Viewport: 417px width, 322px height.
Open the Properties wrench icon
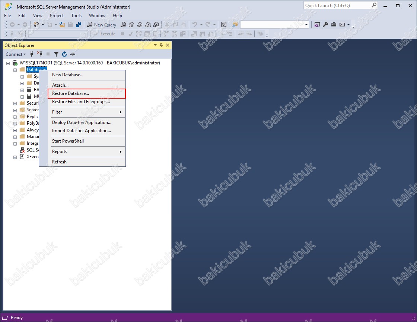[x=325, y=25]
